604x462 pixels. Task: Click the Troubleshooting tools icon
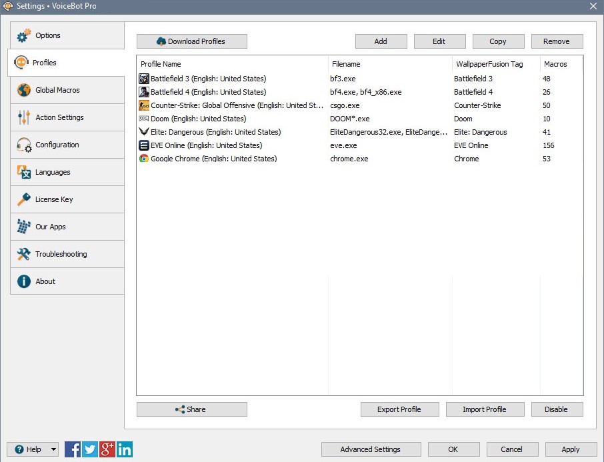click(x=23, y=254)
